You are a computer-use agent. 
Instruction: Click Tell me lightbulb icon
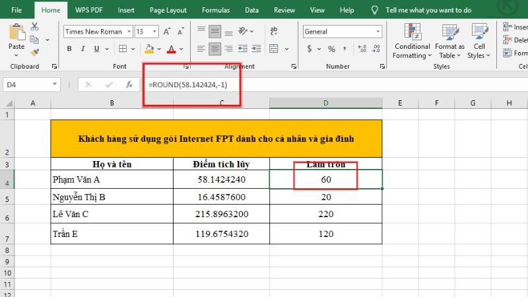click(374, 10)
